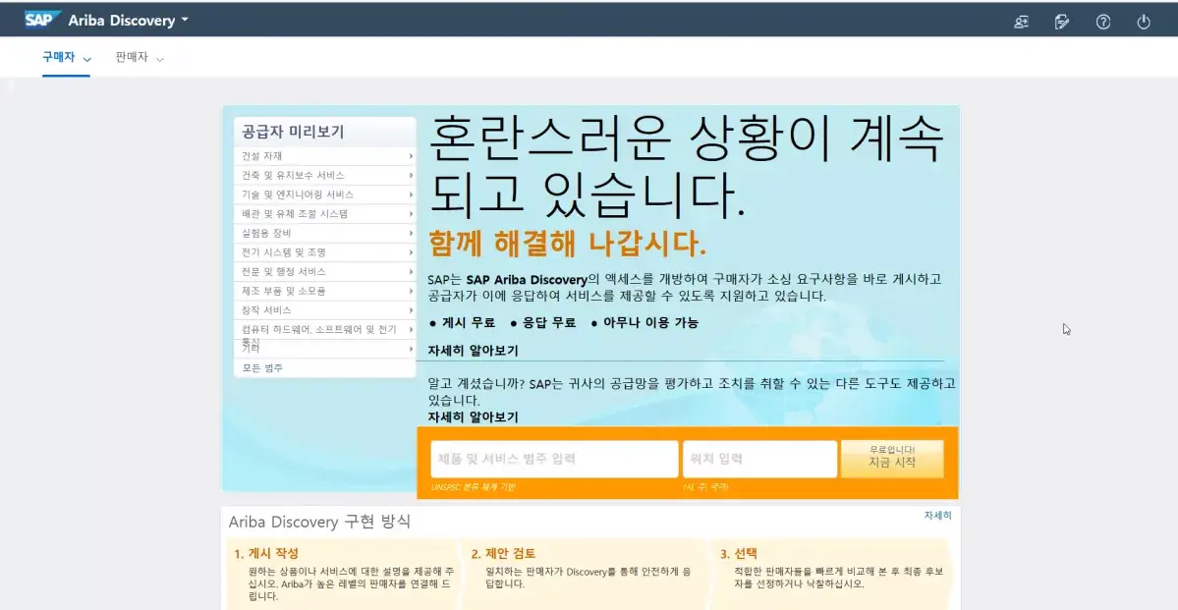Screen dimensions: 1178x610
Task: Focus the 제품 및 서비스 범주 입력 field
Action: (x=554, y=459)
